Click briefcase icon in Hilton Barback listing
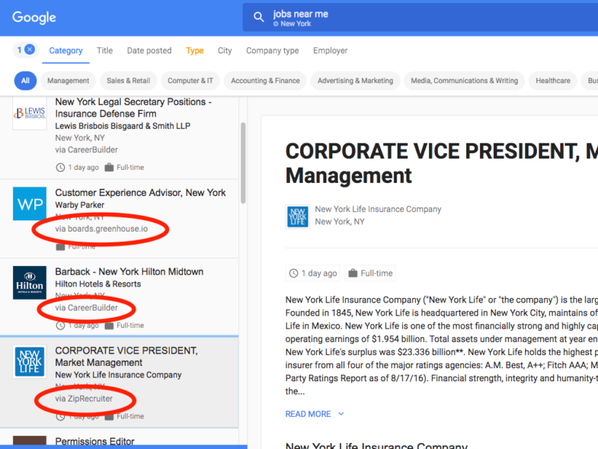The width and height of the screenshot is (598, 449). coord(109,326)
